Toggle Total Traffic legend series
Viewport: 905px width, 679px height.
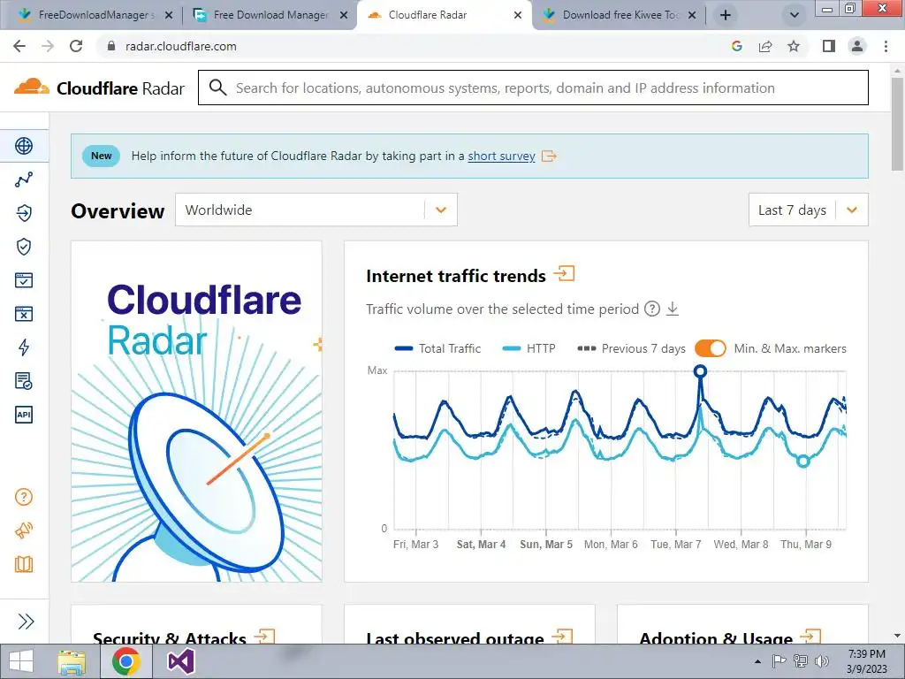point(437,348)
